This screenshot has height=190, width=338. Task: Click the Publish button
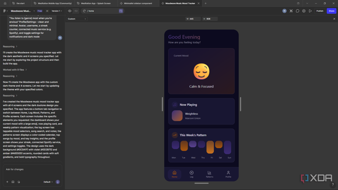320,11
